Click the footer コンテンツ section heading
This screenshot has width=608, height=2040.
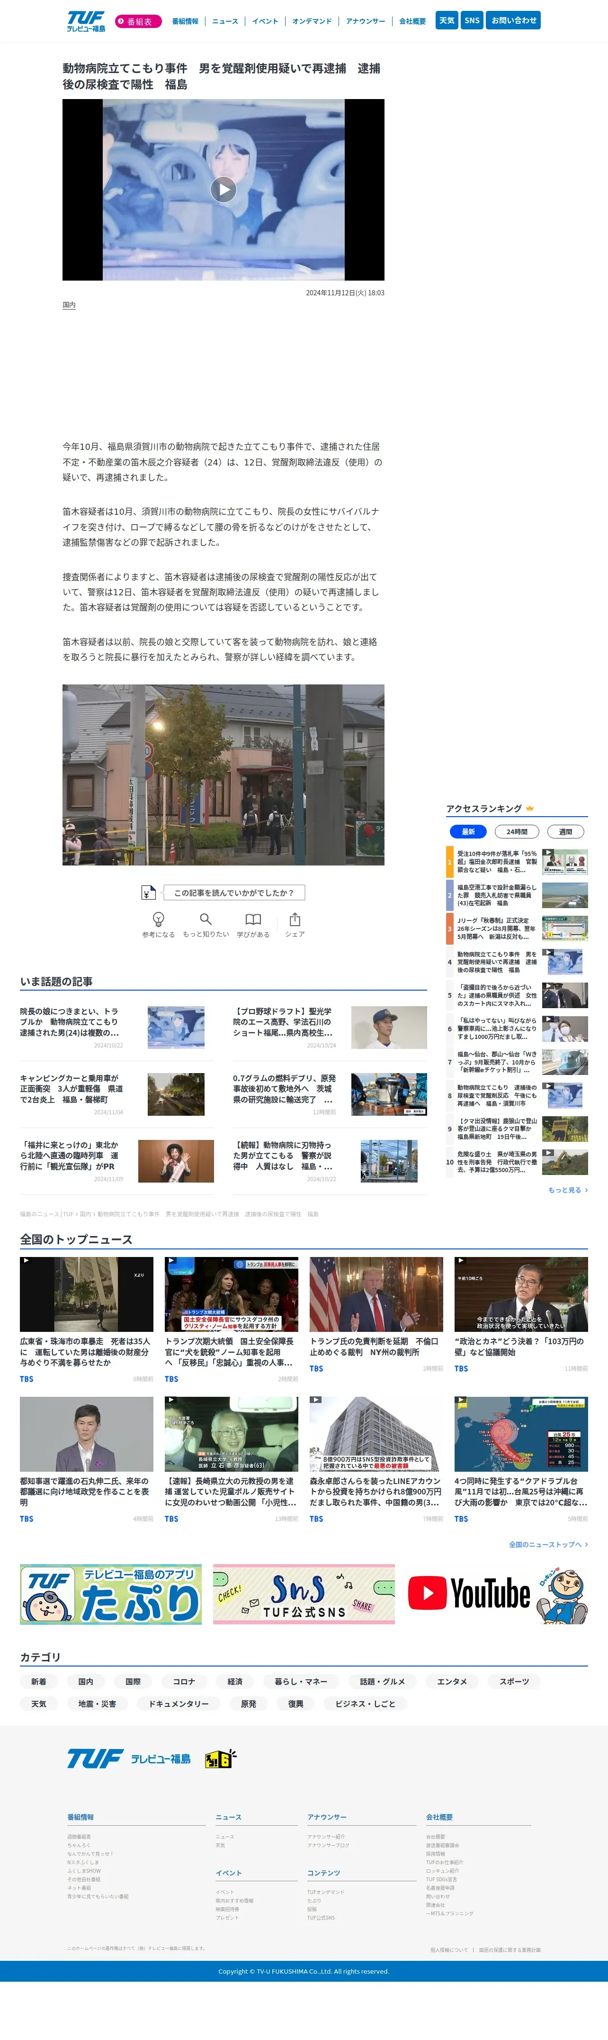[x=324, y=1873]
